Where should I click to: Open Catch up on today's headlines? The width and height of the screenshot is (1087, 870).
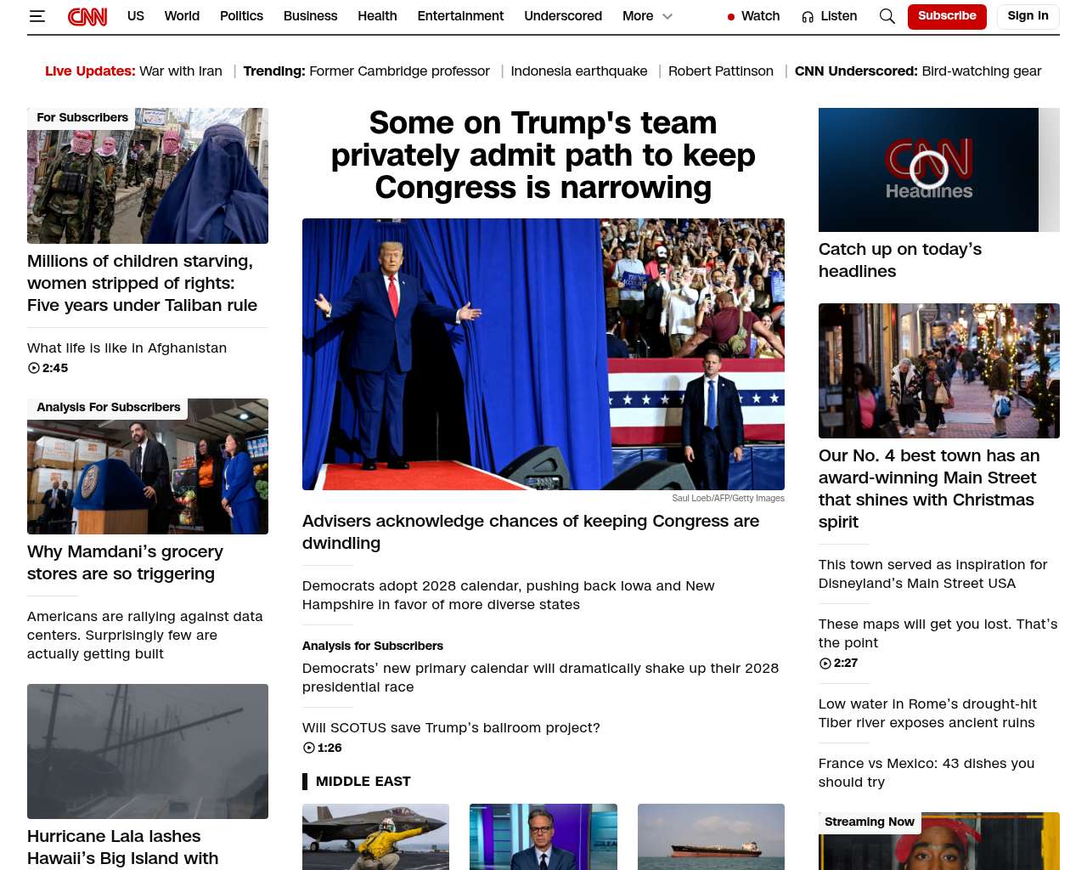click(x=900, y=260)
